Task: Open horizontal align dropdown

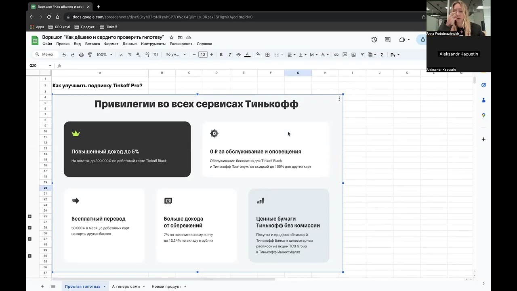Action: click(291, 55)
